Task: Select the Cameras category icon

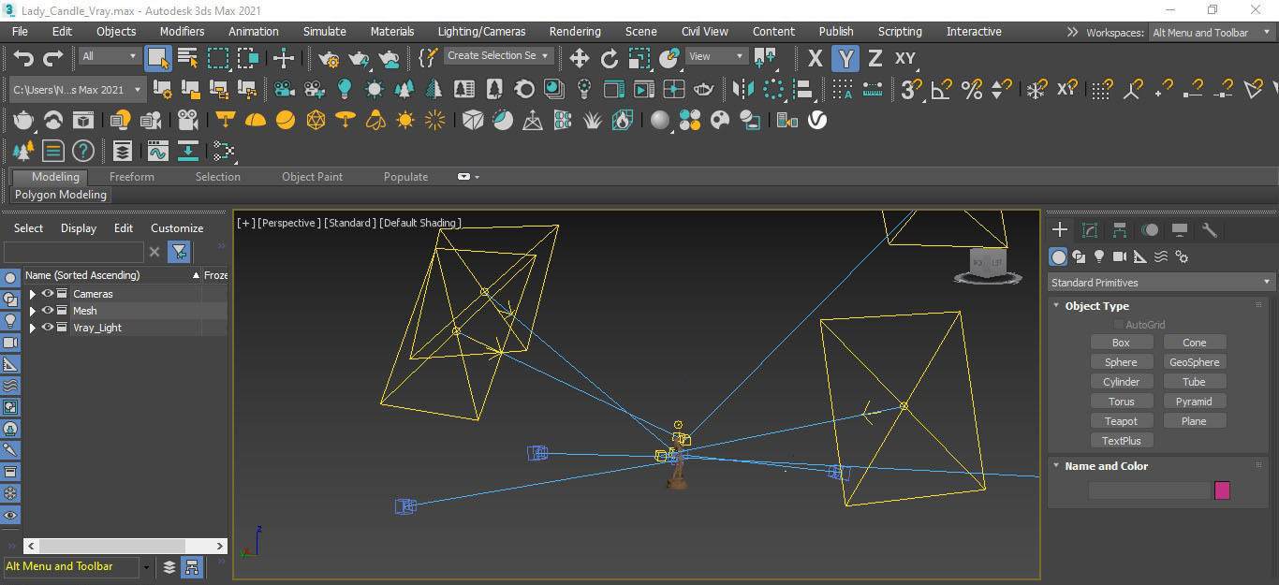Action: pos(1120,256)
